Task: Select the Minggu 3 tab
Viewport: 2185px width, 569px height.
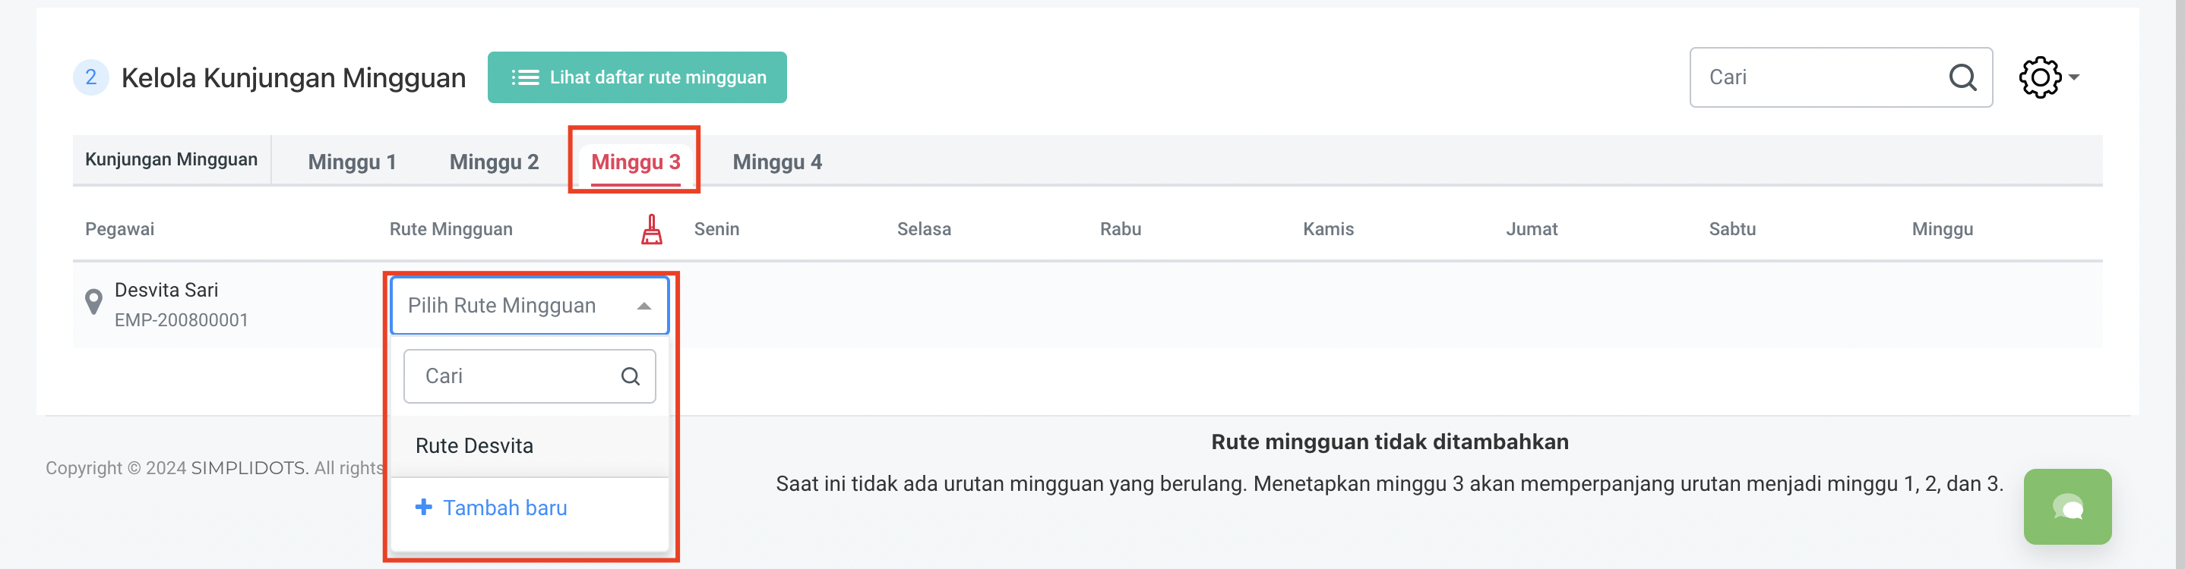Action: (x=635, y=162)
